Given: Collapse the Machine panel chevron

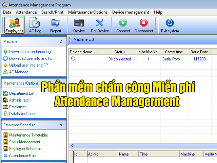Looking at the screenshot, I should tap(61, 41).
